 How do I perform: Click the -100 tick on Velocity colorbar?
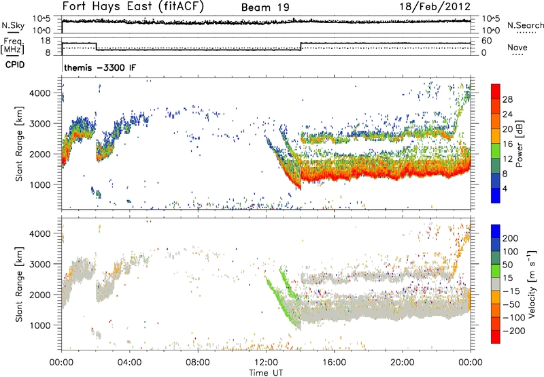(514, 318)
